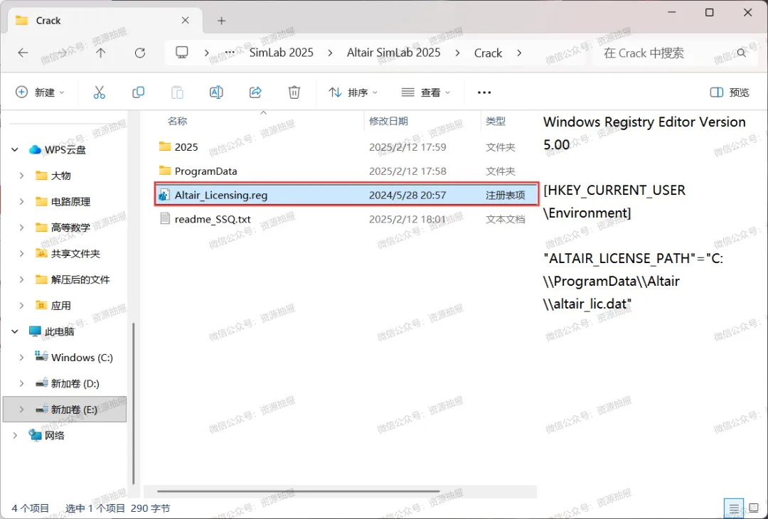This screenshot has height=519, width=768.
Task: Sort by the 名称 column header
Action: [177, 121]
